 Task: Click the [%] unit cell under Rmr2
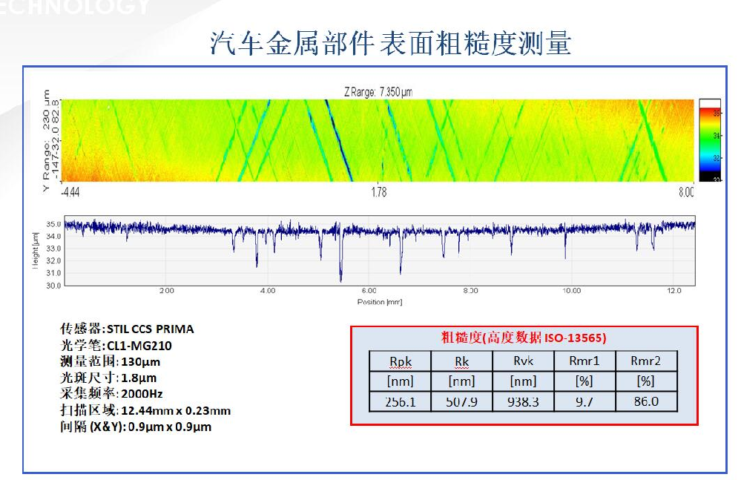click(646, 381)
